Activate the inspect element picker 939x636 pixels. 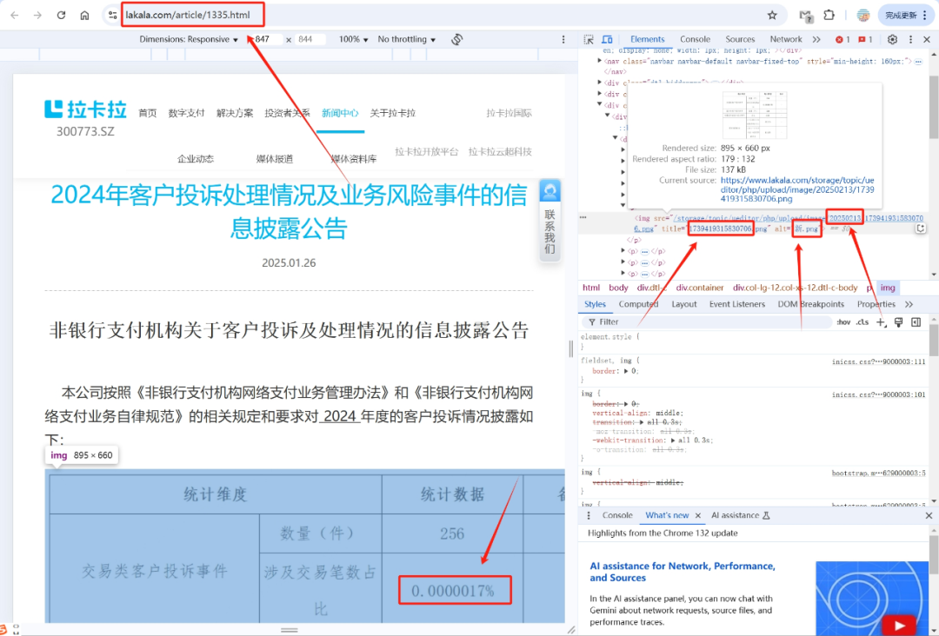(589, 39)
